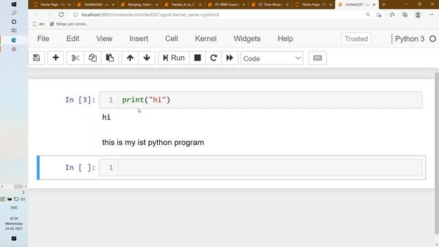Click the kernel idle indicator circle
The height and width of the screenshot is (247, 439).
pos(433,39)
